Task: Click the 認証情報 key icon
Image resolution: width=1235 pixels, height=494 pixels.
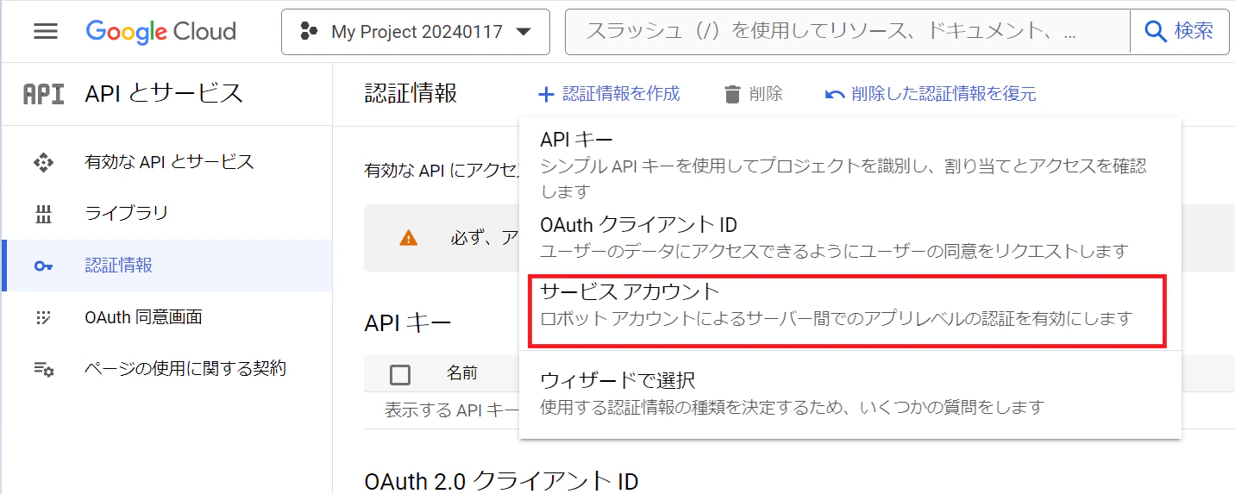Action: [x=43, y=266]
